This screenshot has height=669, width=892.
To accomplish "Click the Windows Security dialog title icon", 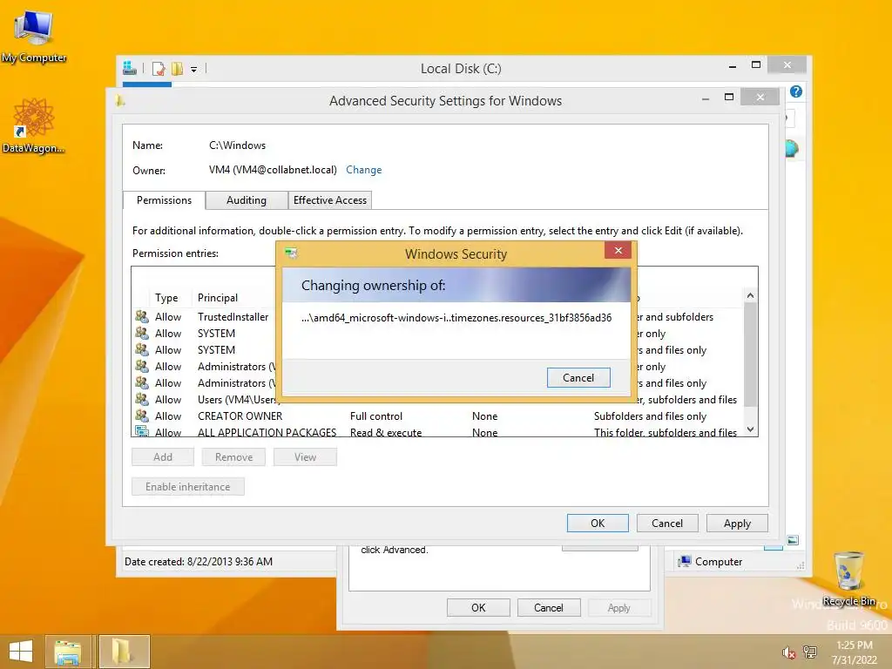I will coord(291,253).
